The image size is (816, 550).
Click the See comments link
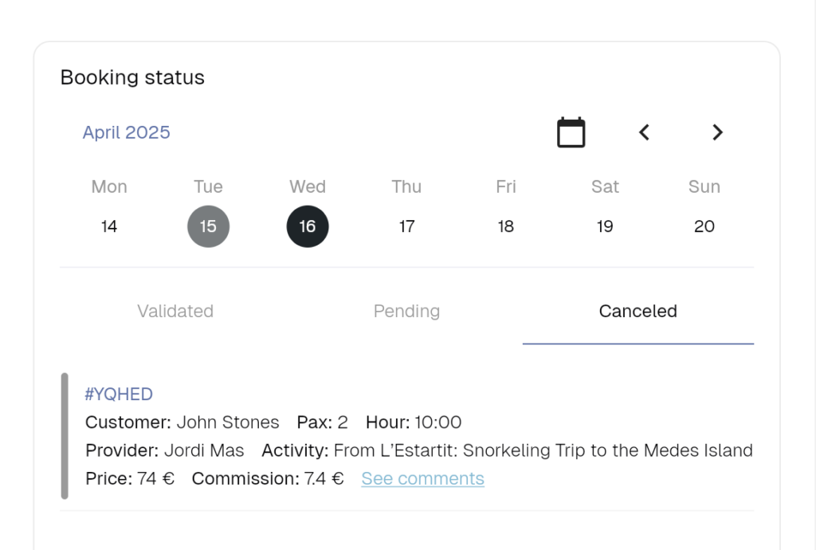tap(422, 478)
